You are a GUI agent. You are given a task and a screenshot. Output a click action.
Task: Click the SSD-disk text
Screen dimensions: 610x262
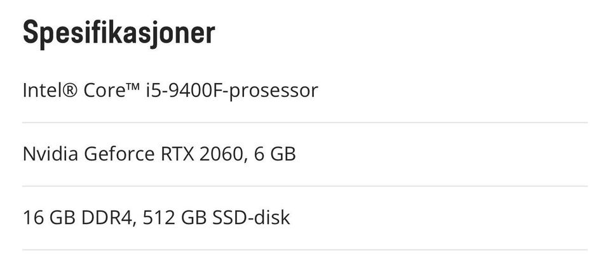251,218
